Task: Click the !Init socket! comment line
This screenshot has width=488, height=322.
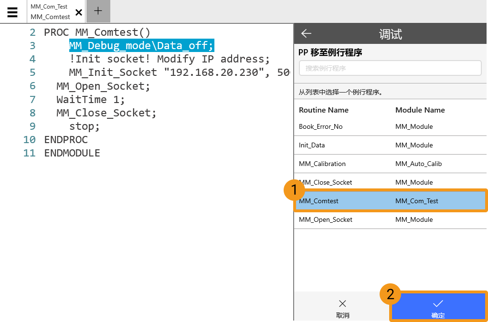Action: coord(170,59)
